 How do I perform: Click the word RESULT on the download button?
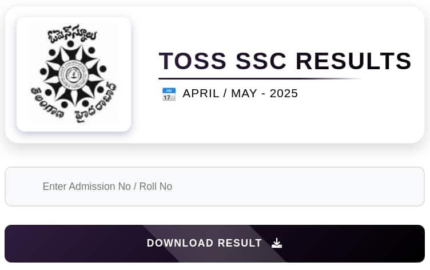point(240,243)
